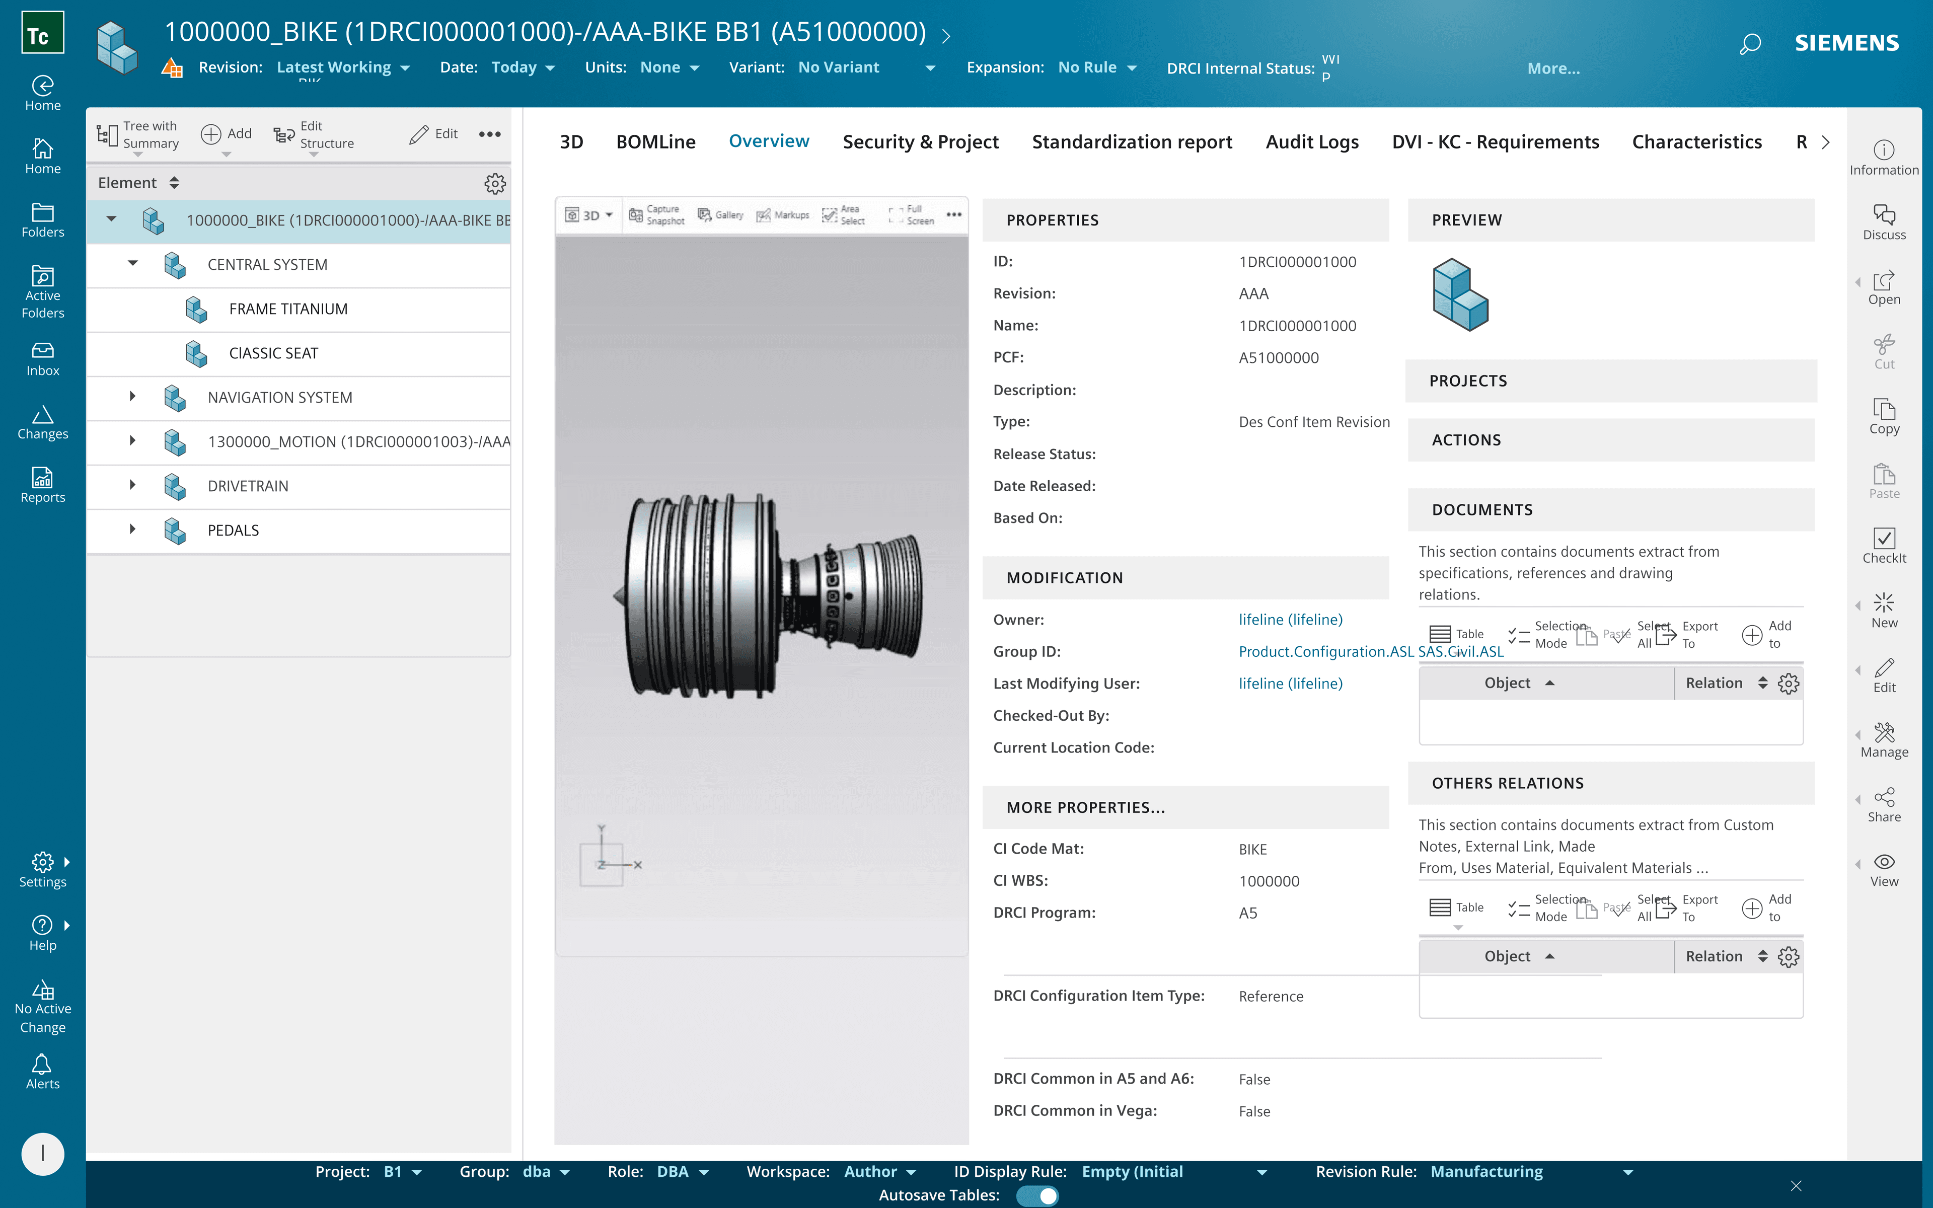Open the Expansion No Rule dropdown
Image resolution: width=1933 pixels, height=1208 pixels.
point(1097,67)
